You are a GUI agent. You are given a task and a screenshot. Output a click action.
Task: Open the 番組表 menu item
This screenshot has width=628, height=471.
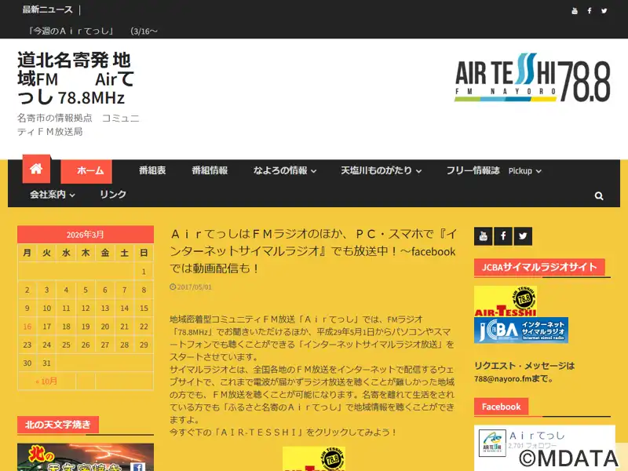[152, 170]
